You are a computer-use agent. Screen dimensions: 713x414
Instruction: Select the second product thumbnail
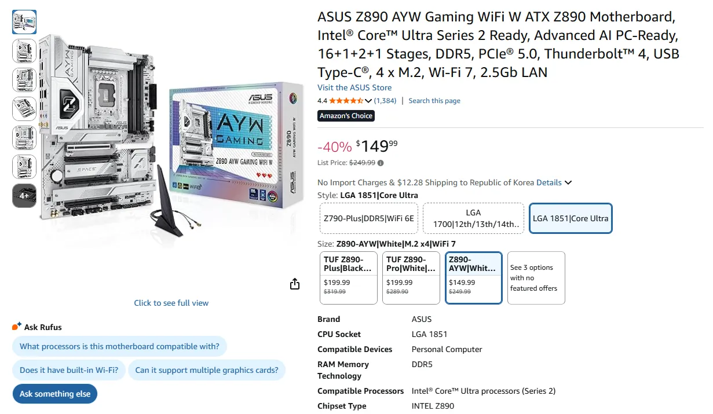point(24,51)
